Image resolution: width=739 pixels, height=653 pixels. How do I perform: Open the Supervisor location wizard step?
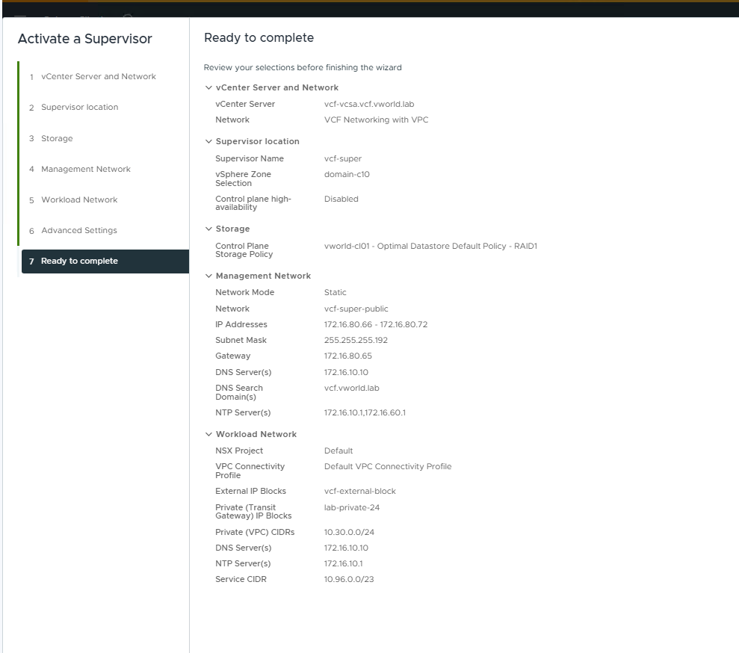(x=79, y=107)
